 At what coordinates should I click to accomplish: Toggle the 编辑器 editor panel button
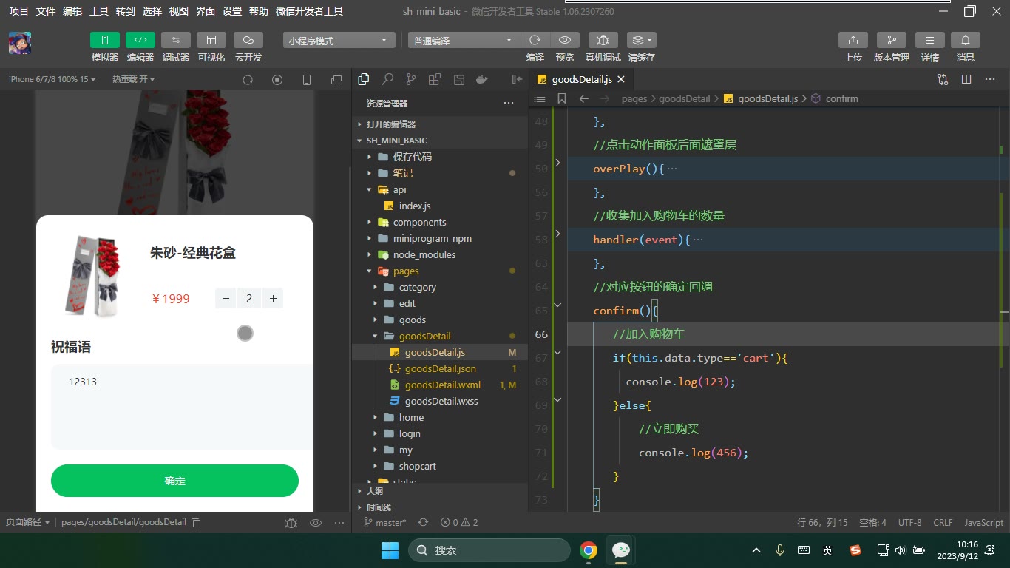[x=140, y=40]
